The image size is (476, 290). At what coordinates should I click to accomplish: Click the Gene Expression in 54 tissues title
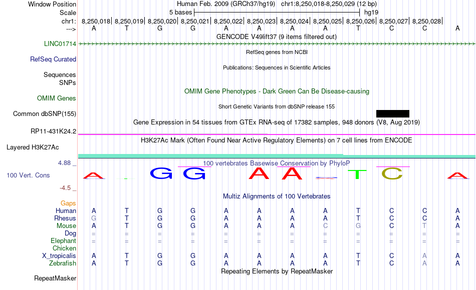277,122
